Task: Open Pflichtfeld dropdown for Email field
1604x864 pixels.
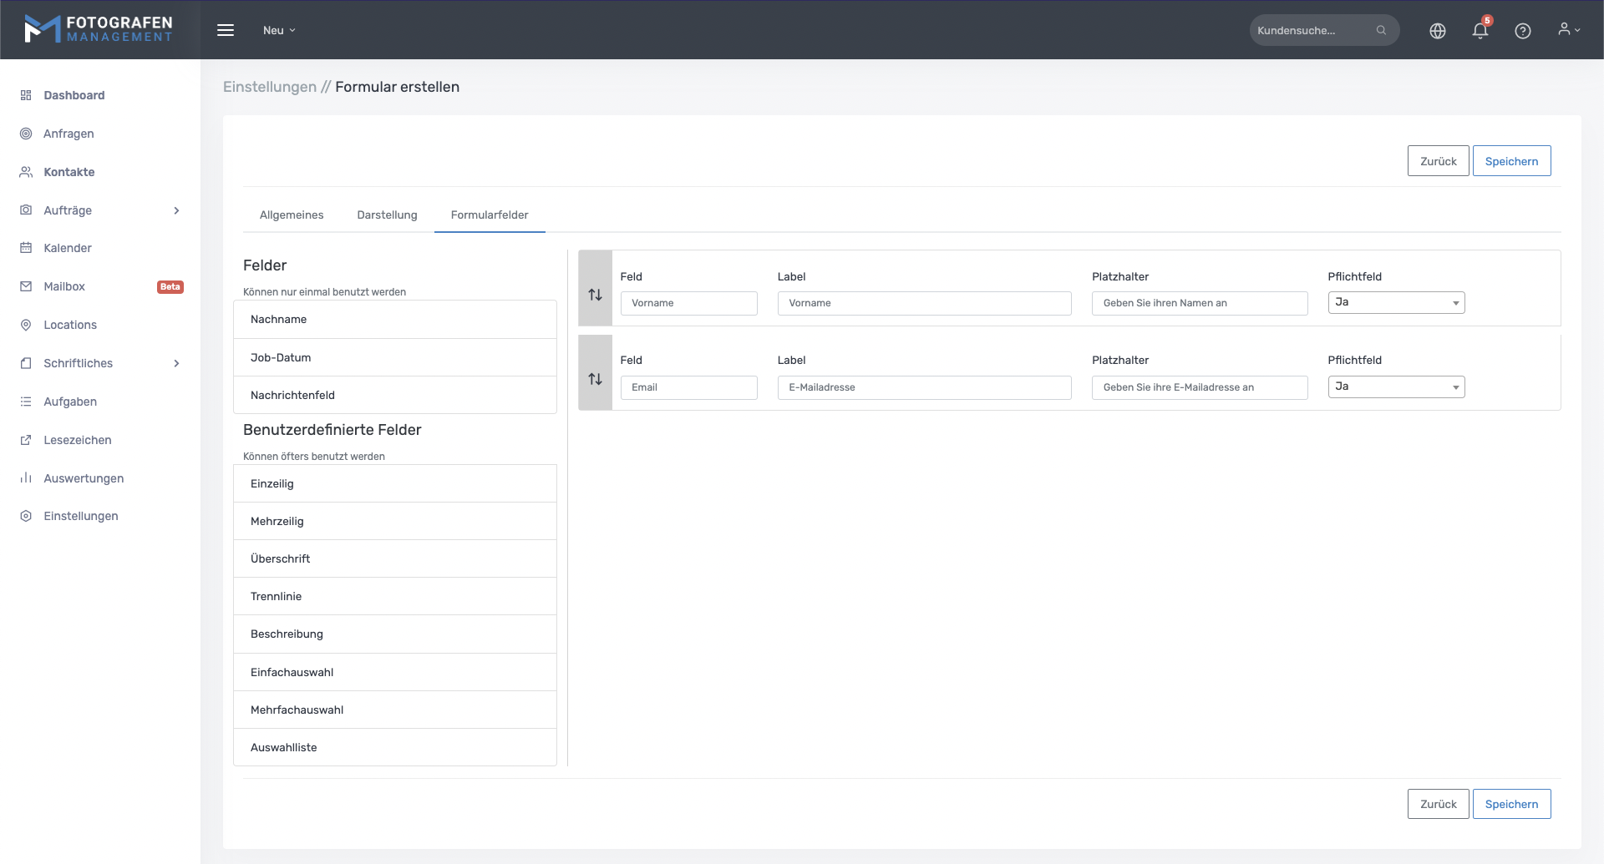Action: point(1395,387)
